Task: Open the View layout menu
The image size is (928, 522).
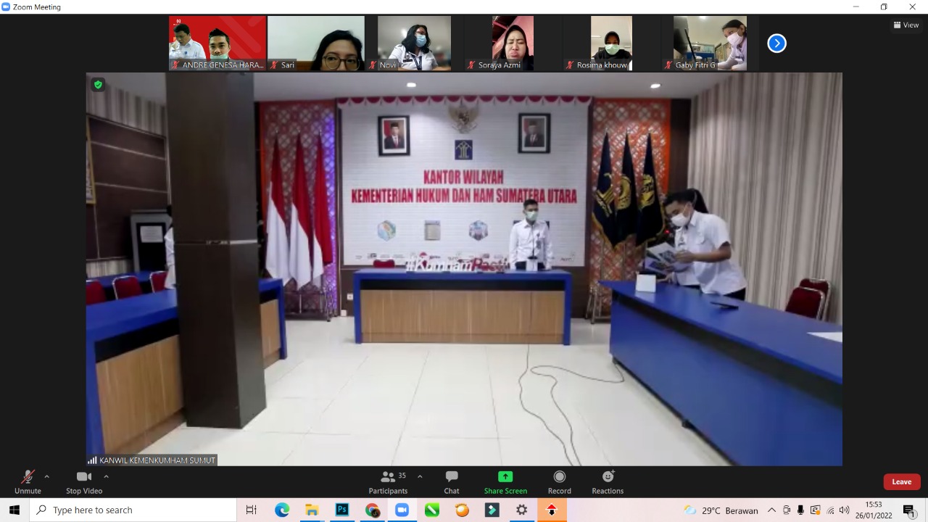Action: pos(906,25)
